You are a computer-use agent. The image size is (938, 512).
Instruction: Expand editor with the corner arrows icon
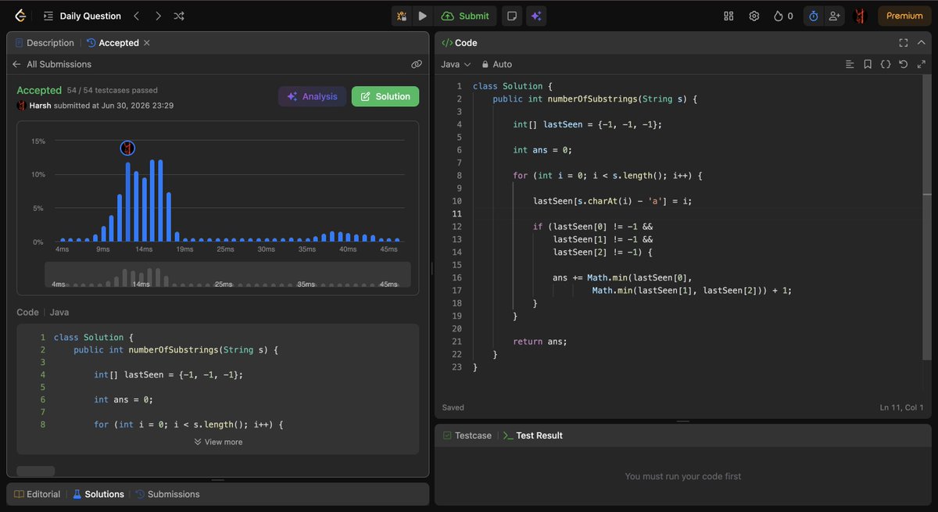coord(922,64)
